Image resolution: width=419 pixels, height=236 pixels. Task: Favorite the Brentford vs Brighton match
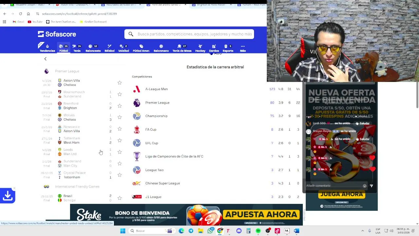point(119,106)
